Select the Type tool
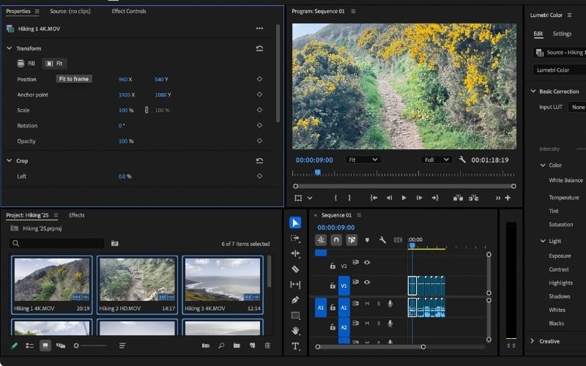The height and width of the screenshot is (366, 586). [295, 346]
